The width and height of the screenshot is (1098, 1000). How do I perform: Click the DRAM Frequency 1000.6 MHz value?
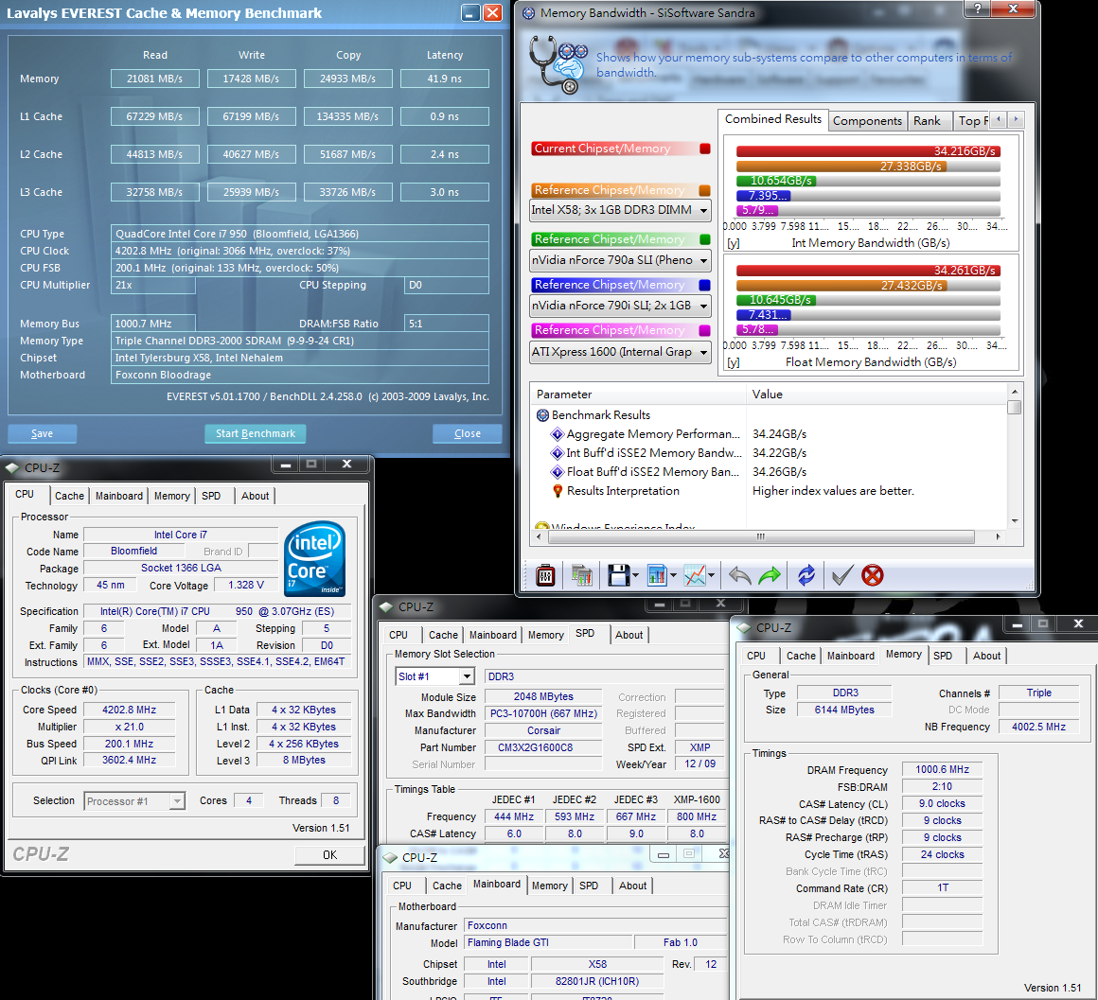tap(942, 770)
